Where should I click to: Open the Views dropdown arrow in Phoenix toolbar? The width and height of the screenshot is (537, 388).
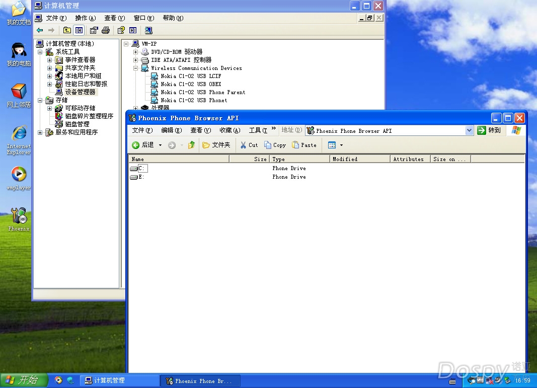coord(341,145)
